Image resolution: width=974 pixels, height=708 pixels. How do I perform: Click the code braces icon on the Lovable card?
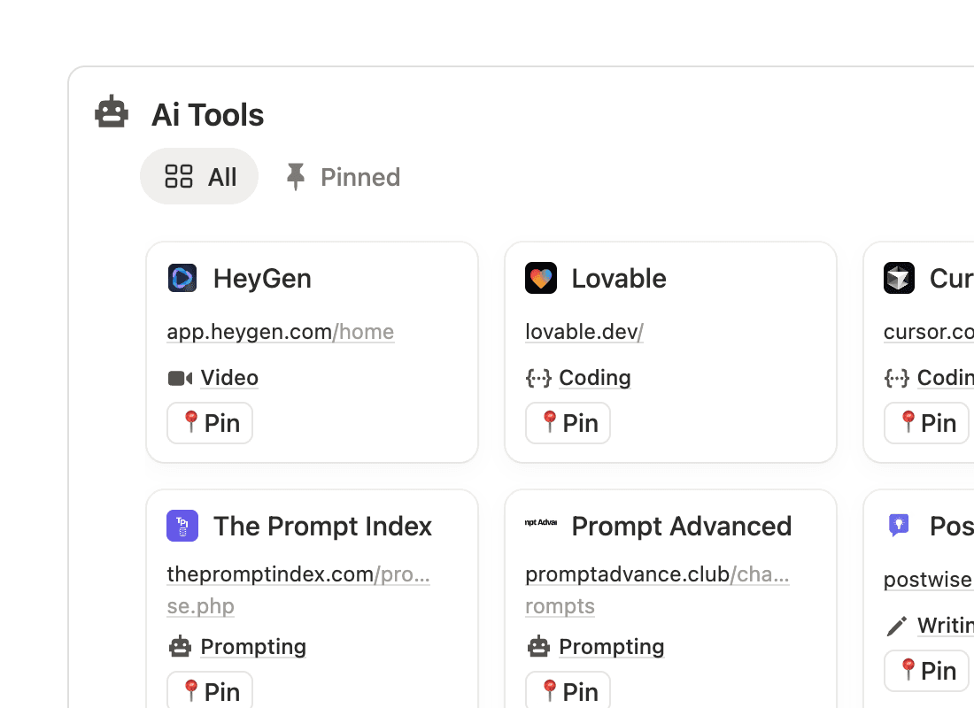(x=540, y=378)
